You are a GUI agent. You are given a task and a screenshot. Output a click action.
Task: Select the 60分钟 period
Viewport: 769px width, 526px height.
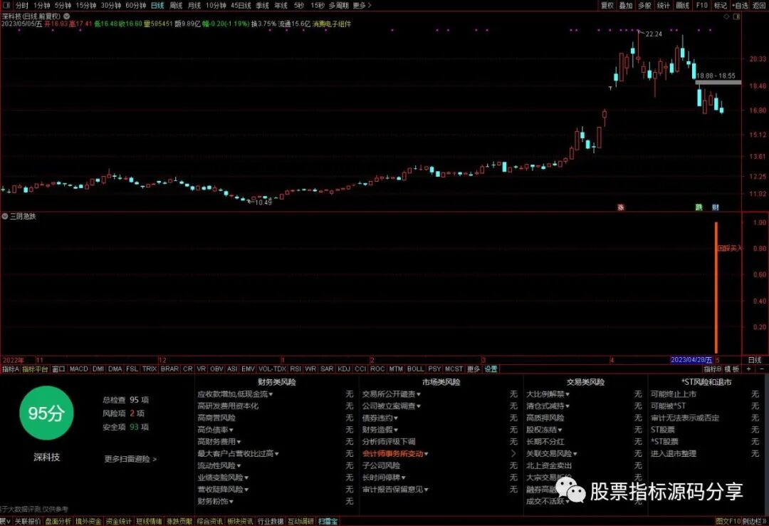tap(136, 6)
